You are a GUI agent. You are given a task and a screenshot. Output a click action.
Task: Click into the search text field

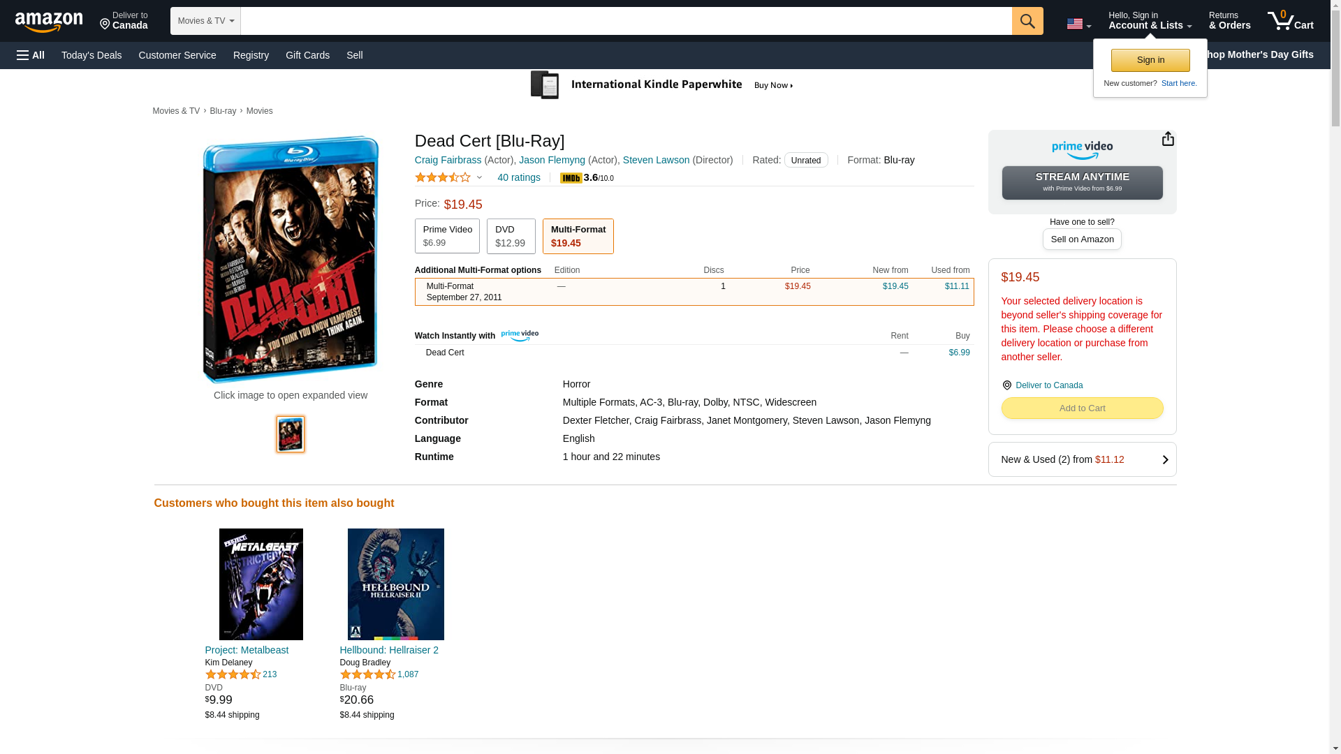(625, 21)
